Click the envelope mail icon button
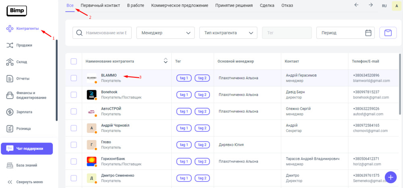This screenshot has height=188, width=403. point(388,33)
